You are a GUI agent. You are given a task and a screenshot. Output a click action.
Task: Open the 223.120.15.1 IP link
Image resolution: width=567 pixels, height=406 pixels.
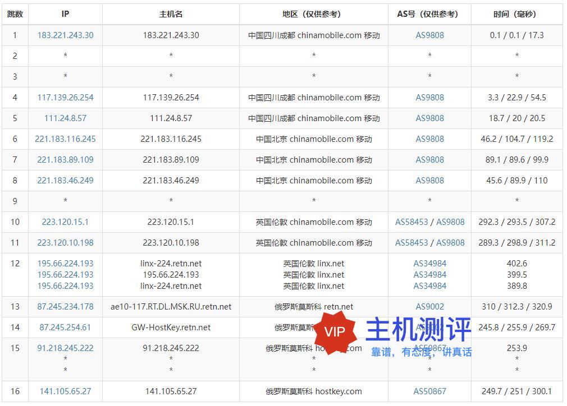coord(66,222)
